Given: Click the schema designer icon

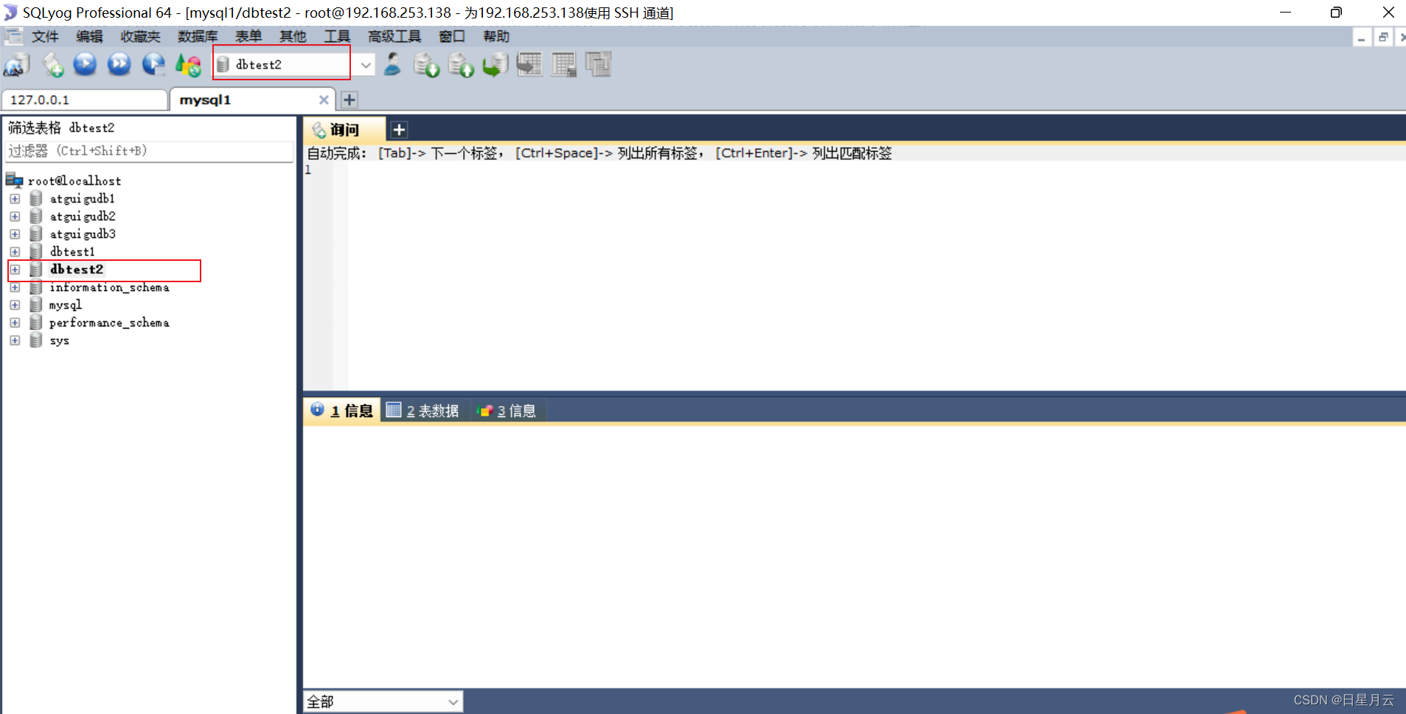Looking at the screenshot, I should coord(599,65).
